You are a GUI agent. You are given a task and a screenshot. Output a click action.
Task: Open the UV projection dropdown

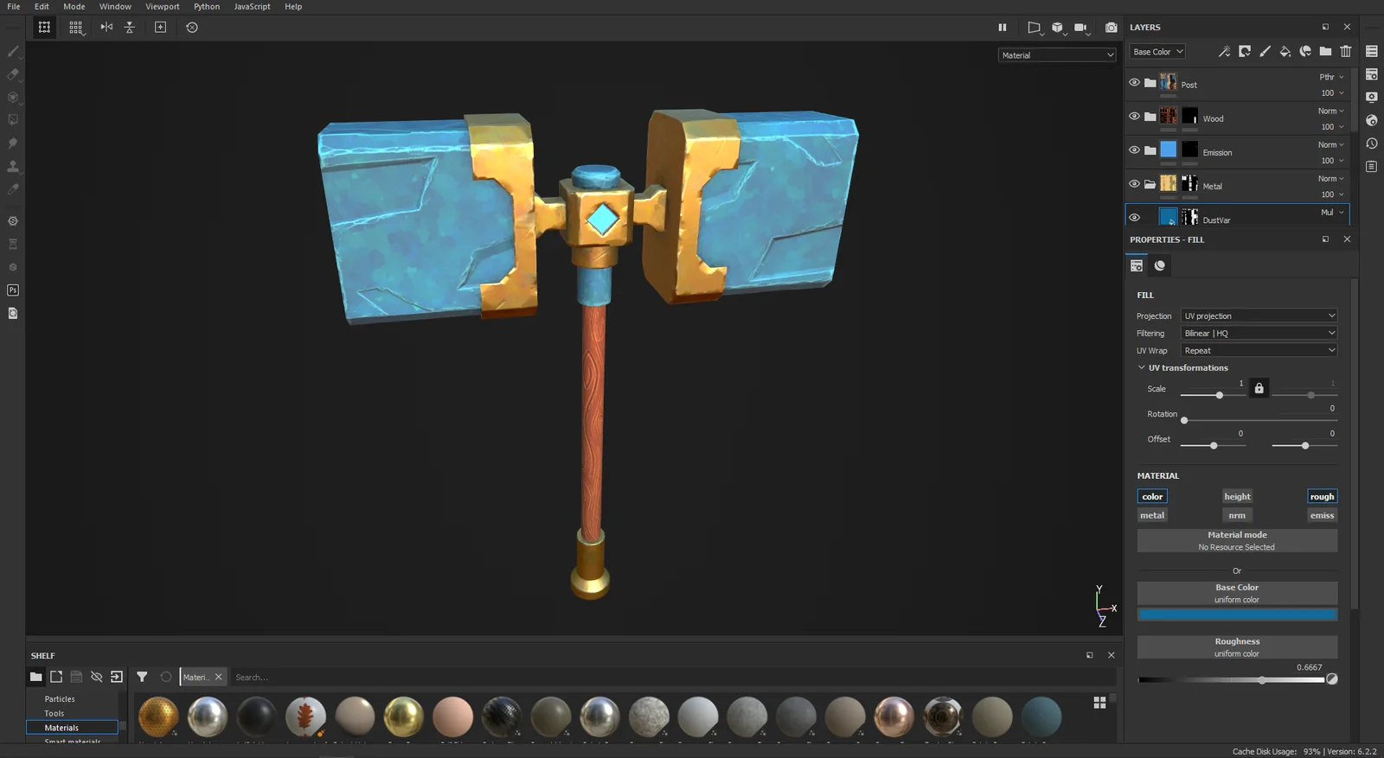(1259, 315)
